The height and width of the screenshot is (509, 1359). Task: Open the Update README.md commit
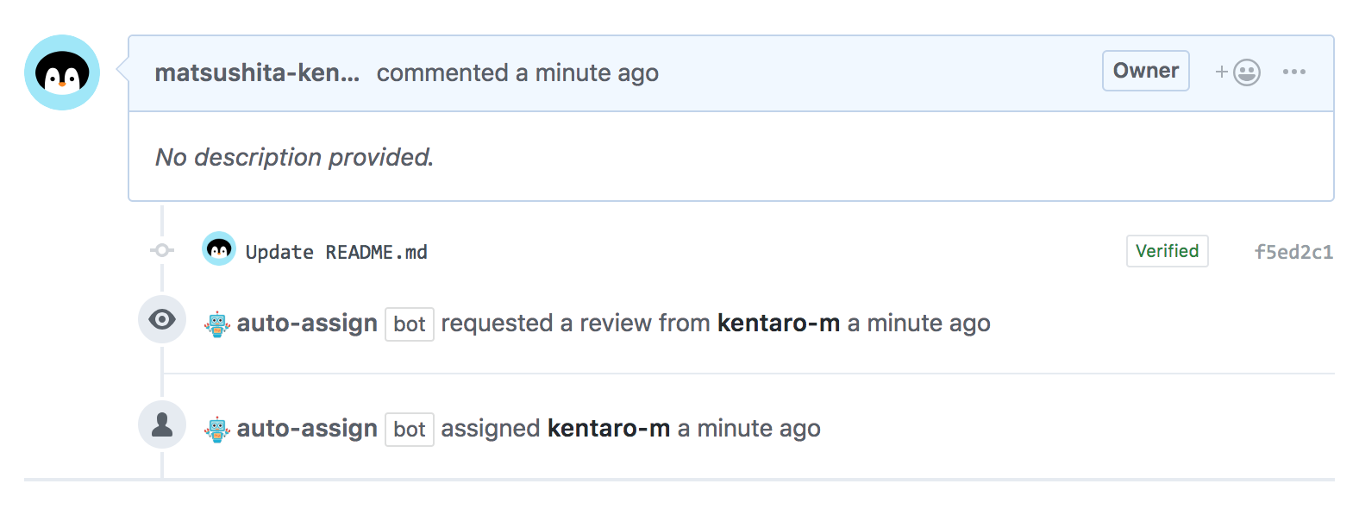click(336, 252)
